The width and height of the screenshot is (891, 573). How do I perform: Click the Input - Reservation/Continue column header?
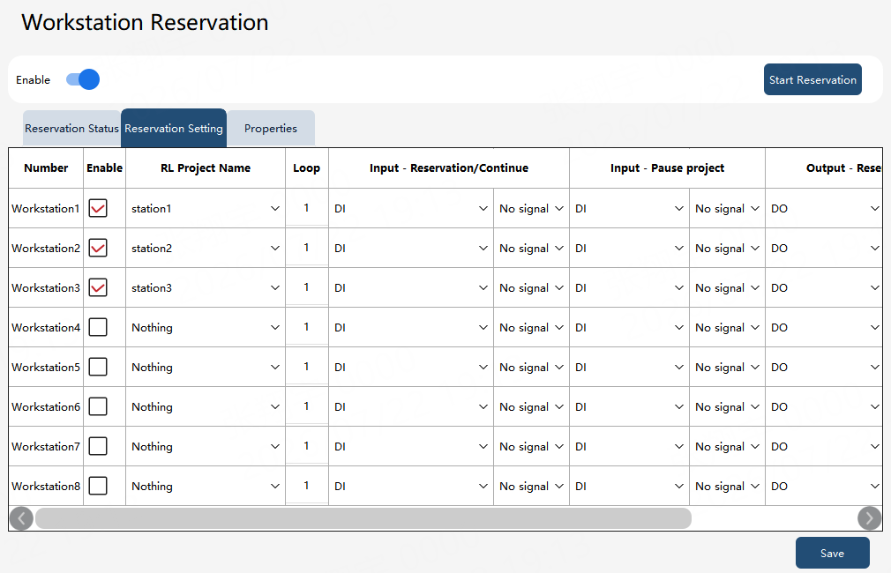(x=449, y=168)
